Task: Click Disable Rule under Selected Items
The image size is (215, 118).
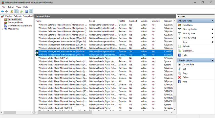Action: pyautogui.click(x=188, y=65)
